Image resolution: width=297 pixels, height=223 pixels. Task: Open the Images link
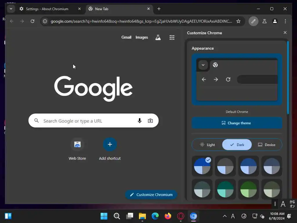[142, 37]
